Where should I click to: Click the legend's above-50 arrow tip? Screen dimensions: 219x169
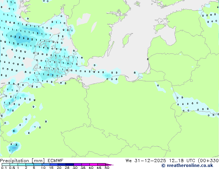click(x=109, y=165)
